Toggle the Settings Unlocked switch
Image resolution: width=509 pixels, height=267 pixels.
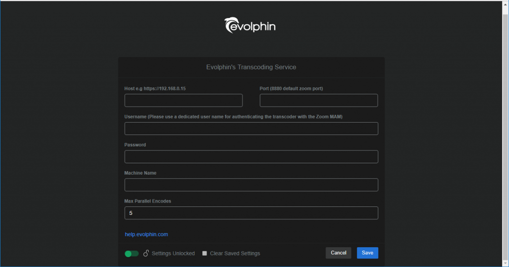(131, 254)
